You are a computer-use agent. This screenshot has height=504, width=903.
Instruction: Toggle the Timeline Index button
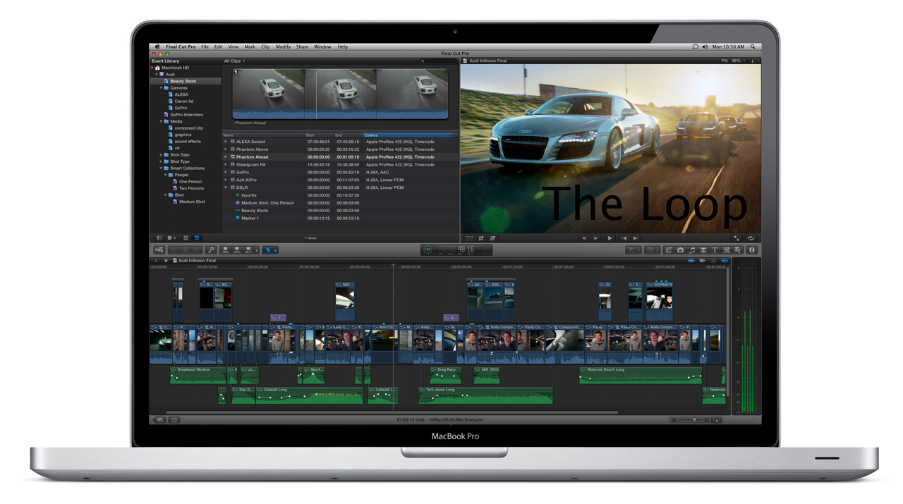174,419
